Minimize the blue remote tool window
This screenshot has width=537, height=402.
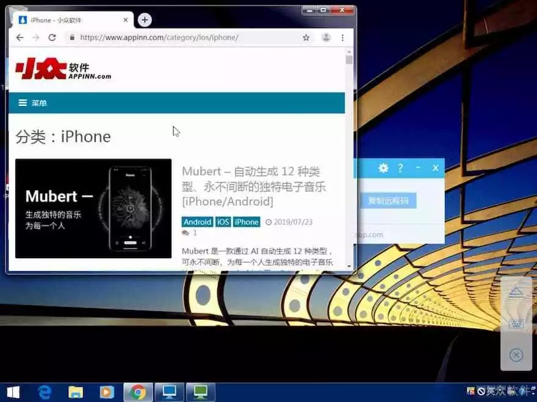(x=418, y=167)
